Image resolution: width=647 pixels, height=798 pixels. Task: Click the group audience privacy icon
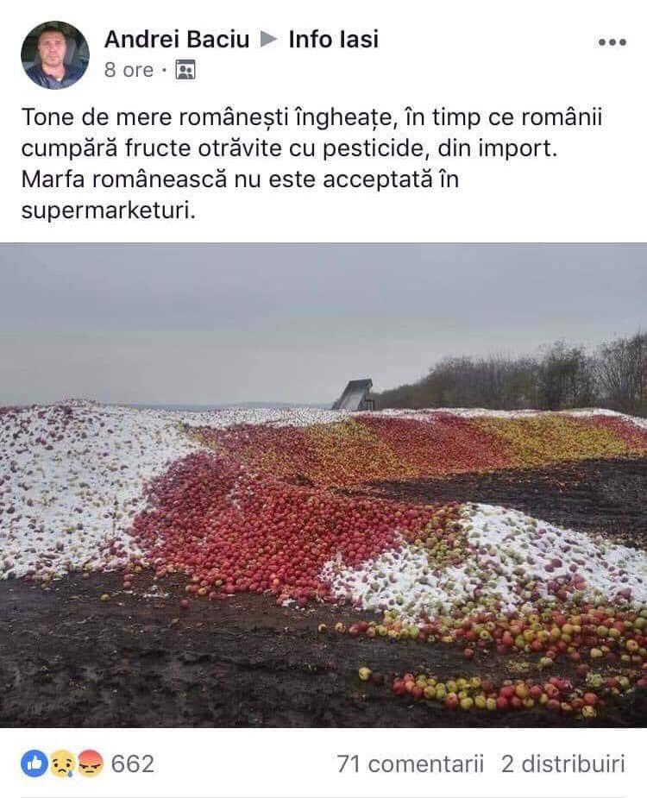pyautogui.click(x=185, y=70)
